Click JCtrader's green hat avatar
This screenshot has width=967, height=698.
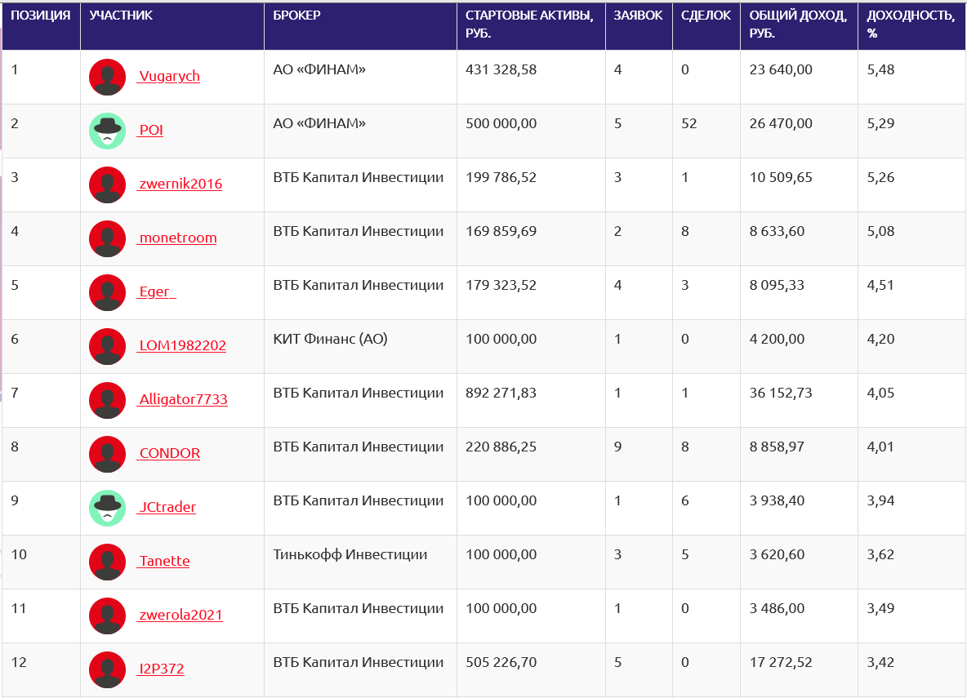[107, 509]
